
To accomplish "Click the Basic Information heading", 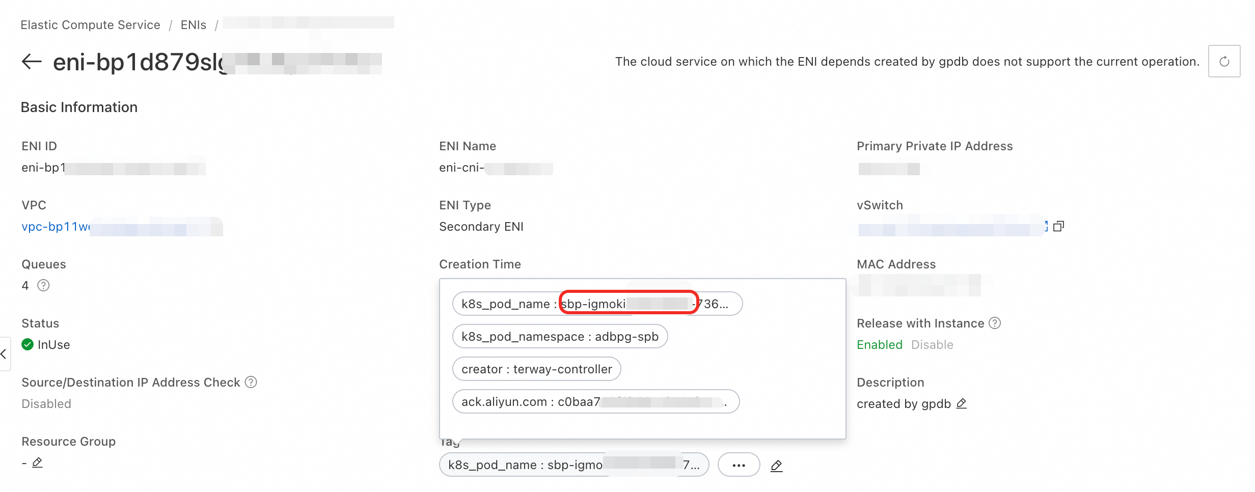I will pos(79,107).
